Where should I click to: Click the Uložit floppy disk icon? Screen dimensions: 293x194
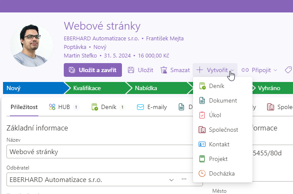tap(131, 70)
